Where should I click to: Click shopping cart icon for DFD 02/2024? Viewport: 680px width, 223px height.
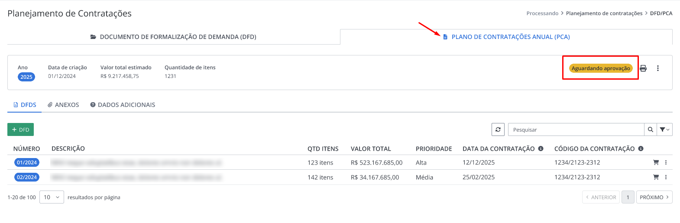[656, 177]
